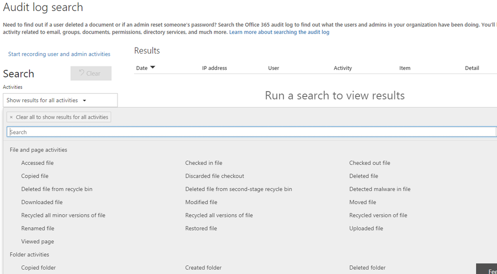Select 'Recycled version of file'

pos(378,215)
